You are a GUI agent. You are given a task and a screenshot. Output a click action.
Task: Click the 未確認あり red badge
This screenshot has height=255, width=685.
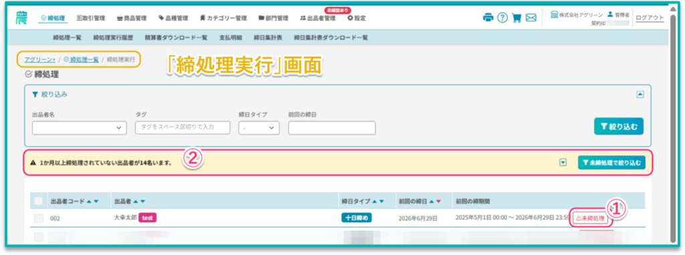[337, 10]
